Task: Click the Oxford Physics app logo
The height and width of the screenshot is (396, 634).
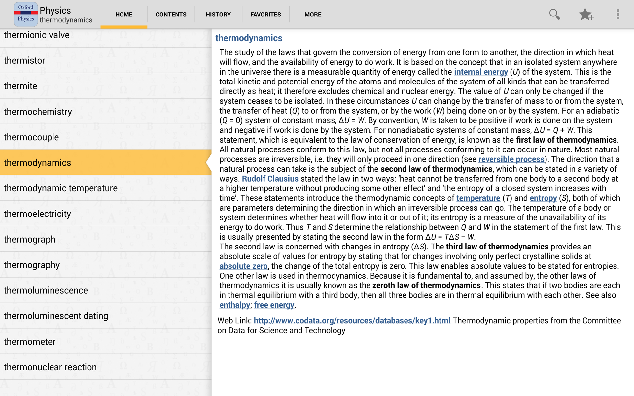Action: point(25,14)
